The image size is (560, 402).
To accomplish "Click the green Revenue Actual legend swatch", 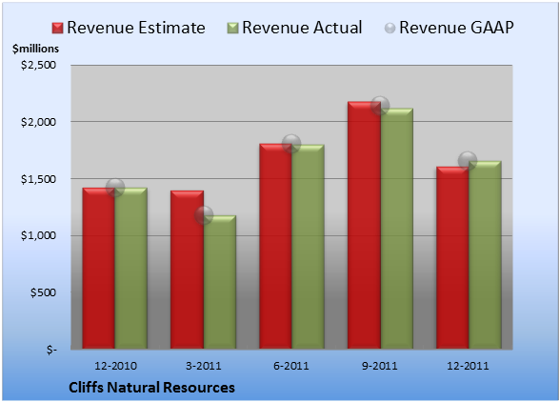I will [x=232, y=29].
